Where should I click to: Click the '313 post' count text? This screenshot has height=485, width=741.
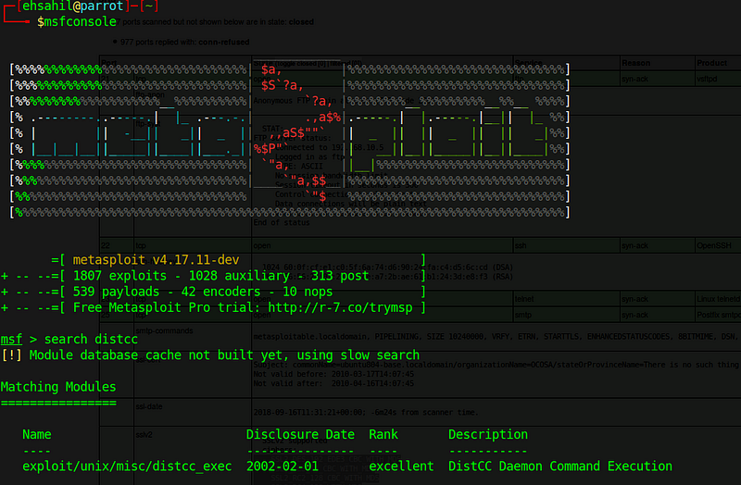click(340, 276)
